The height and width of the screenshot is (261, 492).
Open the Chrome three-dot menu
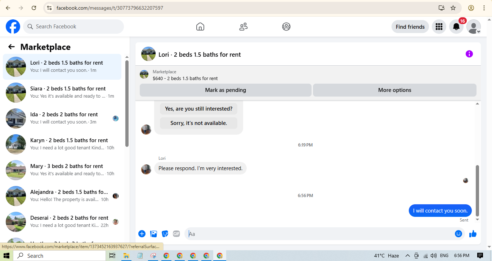[483, 8]
